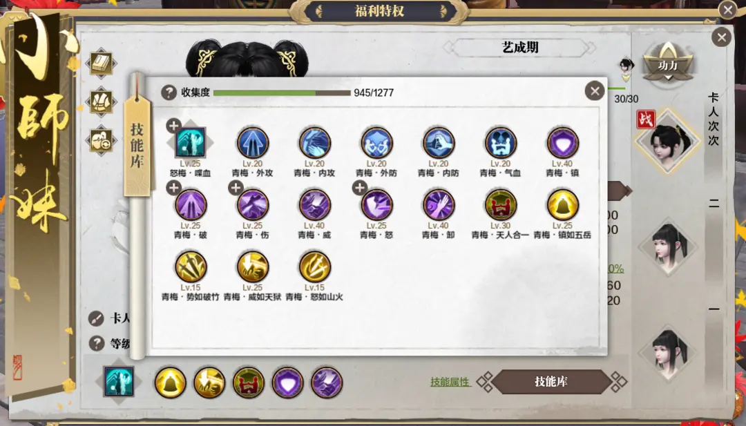Viewport: 746px width, 426px height.
Task: Close the 技能库 skill library popup
Action: pyautogui.click(x=595, y=91)
